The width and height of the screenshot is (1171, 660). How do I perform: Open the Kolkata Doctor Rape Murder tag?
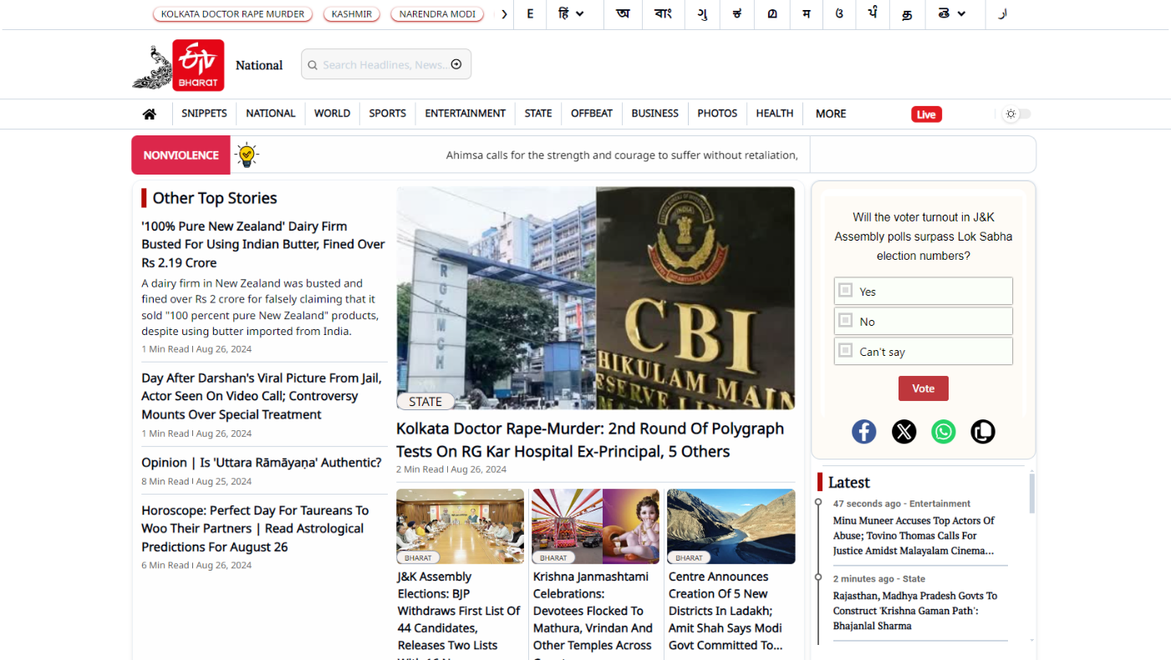tap(233, 14)
